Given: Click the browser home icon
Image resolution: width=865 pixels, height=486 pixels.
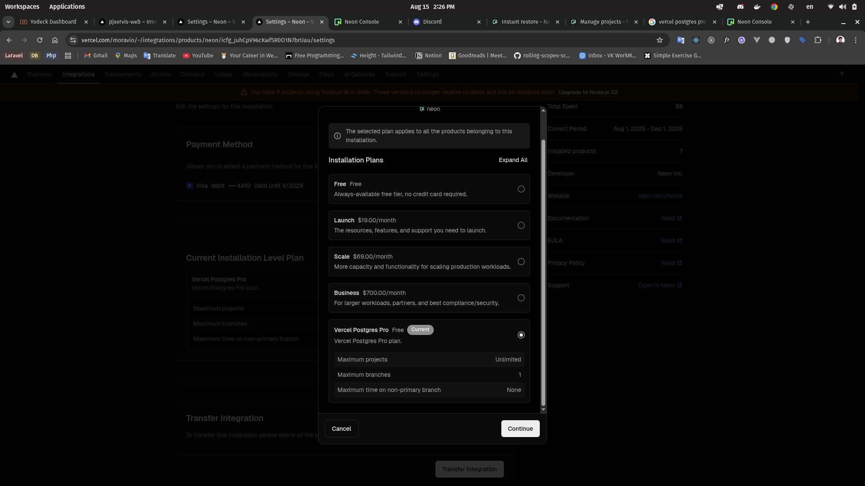Looking at the screenshot, I should 55,40.
